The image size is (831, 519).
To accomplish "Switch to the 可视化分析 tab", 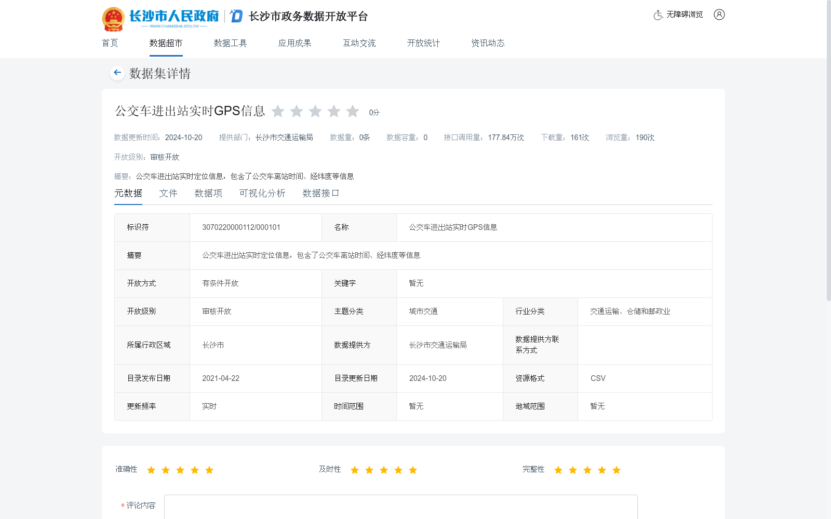I will (262, 193).
